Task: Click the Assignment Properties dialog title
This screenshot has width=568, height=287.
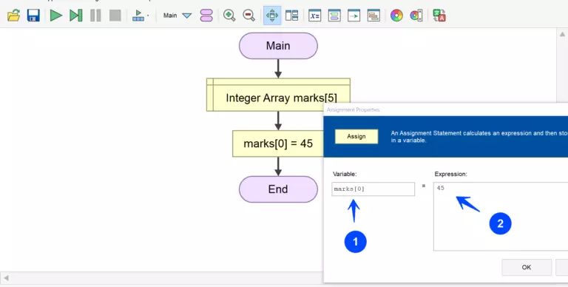Action: [354, 109]
